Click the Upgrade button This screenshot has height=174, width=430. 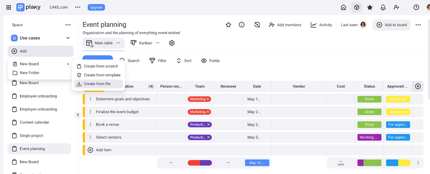(96, 7)
